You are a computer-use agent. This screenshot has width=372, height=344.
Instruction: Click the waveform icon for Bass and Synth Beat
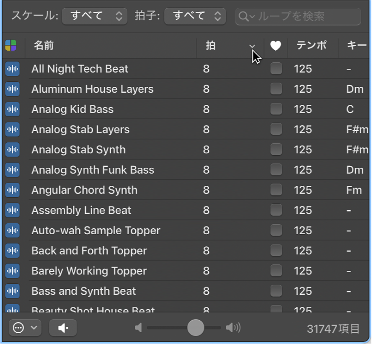tap(12, 291)
